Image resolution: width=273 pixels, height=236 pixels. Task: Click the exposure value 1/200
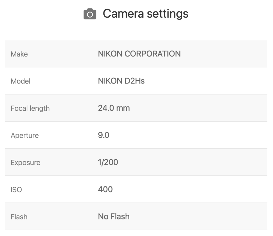click(x=108, y=162)
